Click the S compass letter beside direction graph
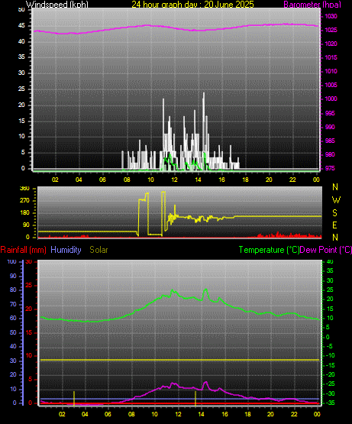Viewport: 352px width, 424px height. [x=335, y=213]
